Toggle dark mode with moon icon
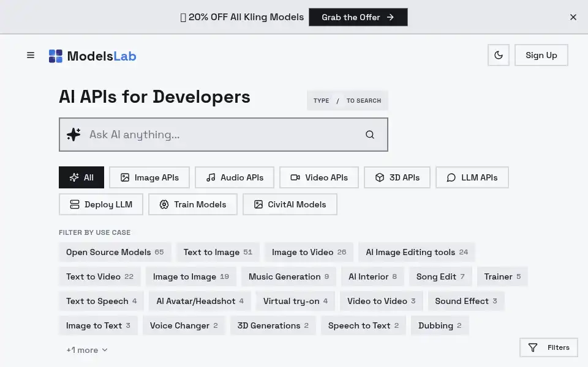This screenshot has width=588, height=367. (x=499, y=55)
